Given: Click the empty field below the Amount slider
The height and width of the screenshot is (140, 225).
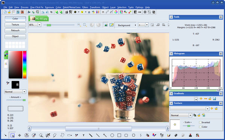Looking at the screenshot, I should tap(15, 108).
